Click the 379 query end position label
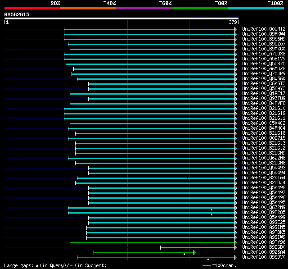Screen dimensions: 288x269 point(233,22)
